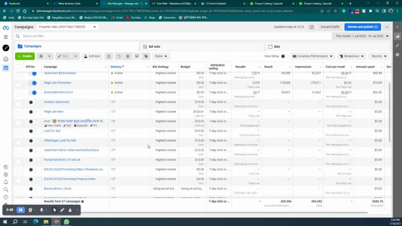Open the charts icon in right panel
Screen dimensions: 402x226
point(398,37)
